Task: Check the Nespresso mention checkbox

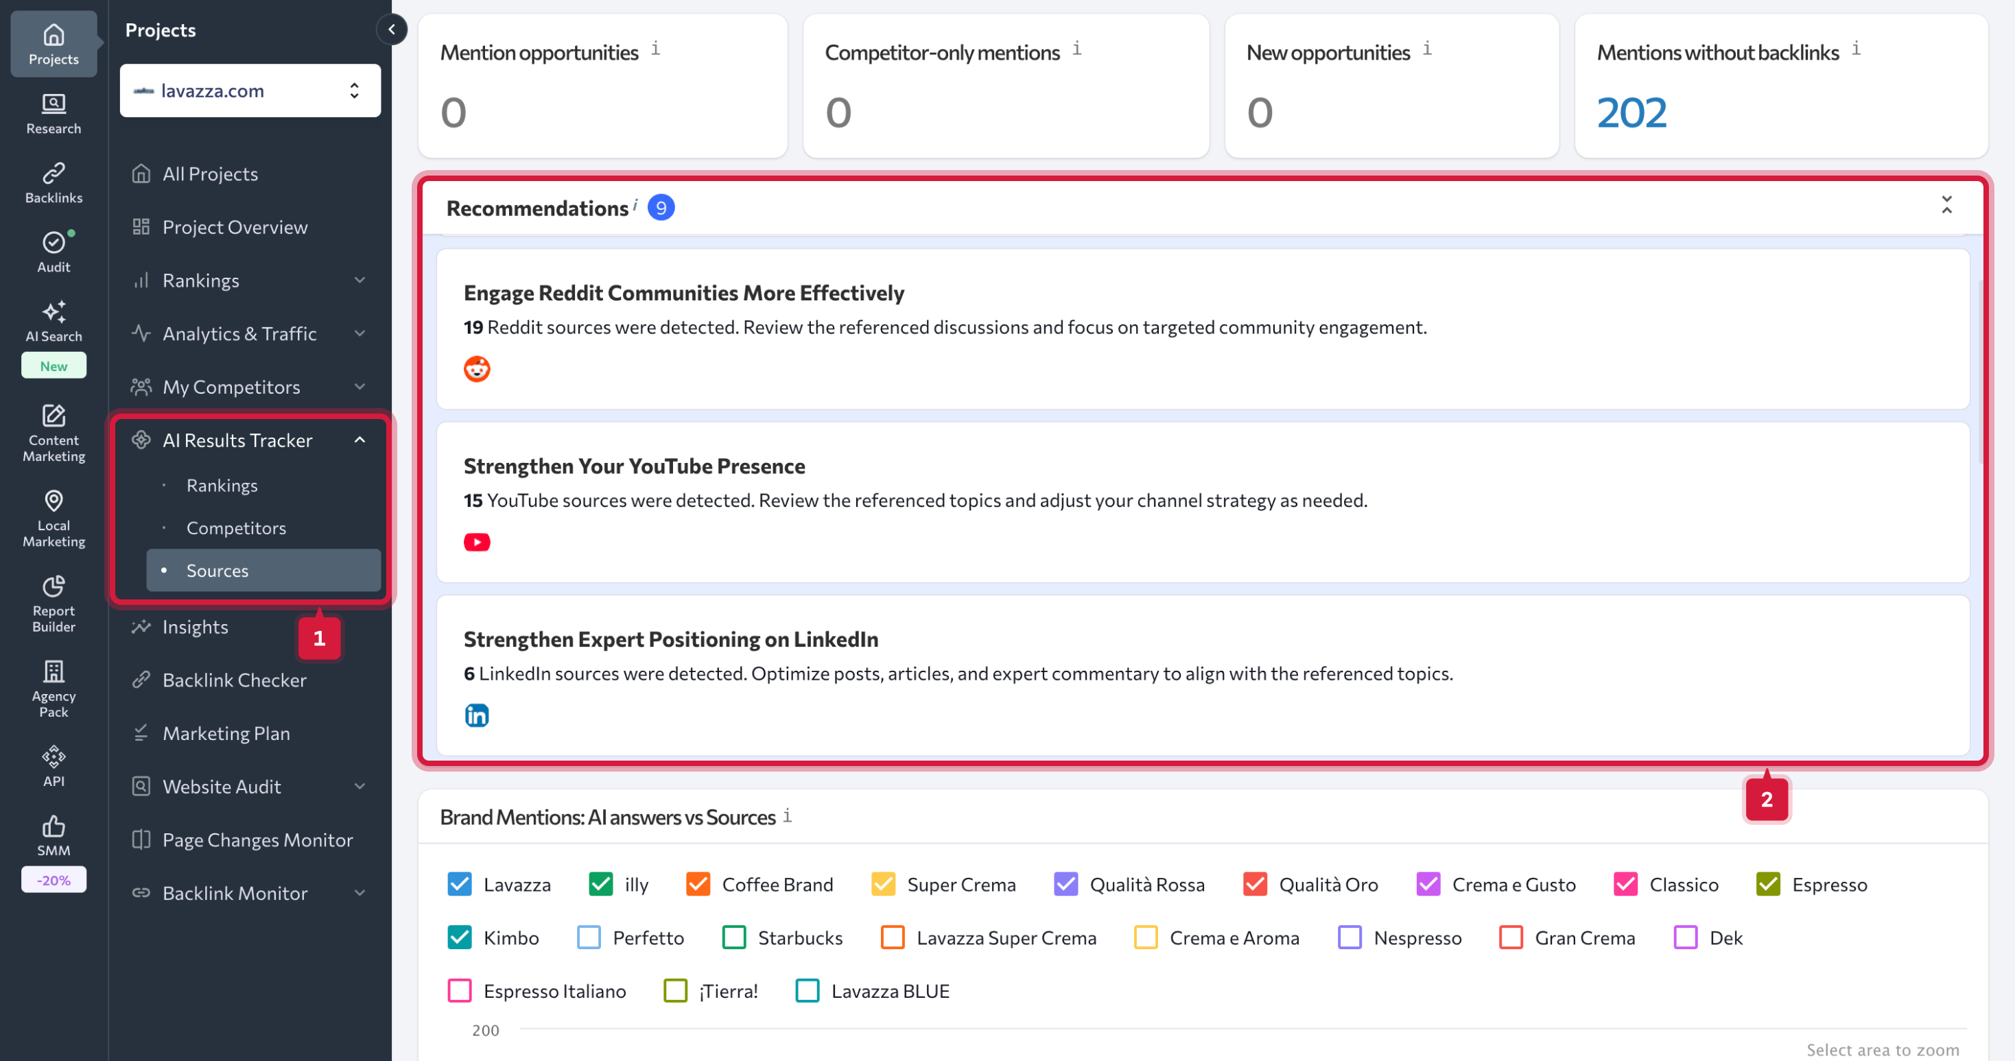Action: coord(1350,938)
